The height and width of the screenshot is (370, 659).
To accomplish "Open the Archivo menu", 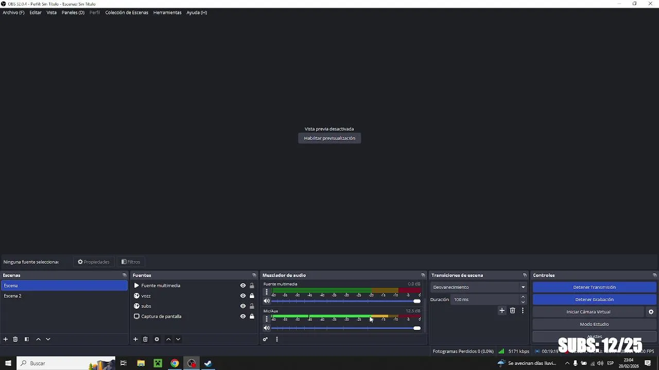I will (x=13, y=12).
